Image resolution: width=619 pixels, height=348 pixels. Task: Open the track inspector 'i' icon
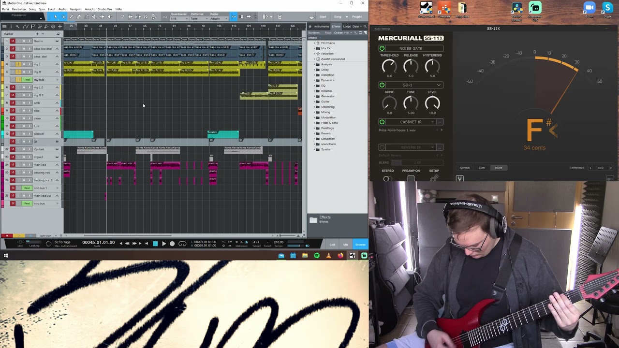(11, 27)
